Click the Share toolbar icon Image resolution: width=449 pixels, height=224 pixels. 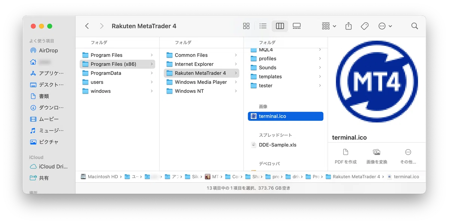[349, 26]
